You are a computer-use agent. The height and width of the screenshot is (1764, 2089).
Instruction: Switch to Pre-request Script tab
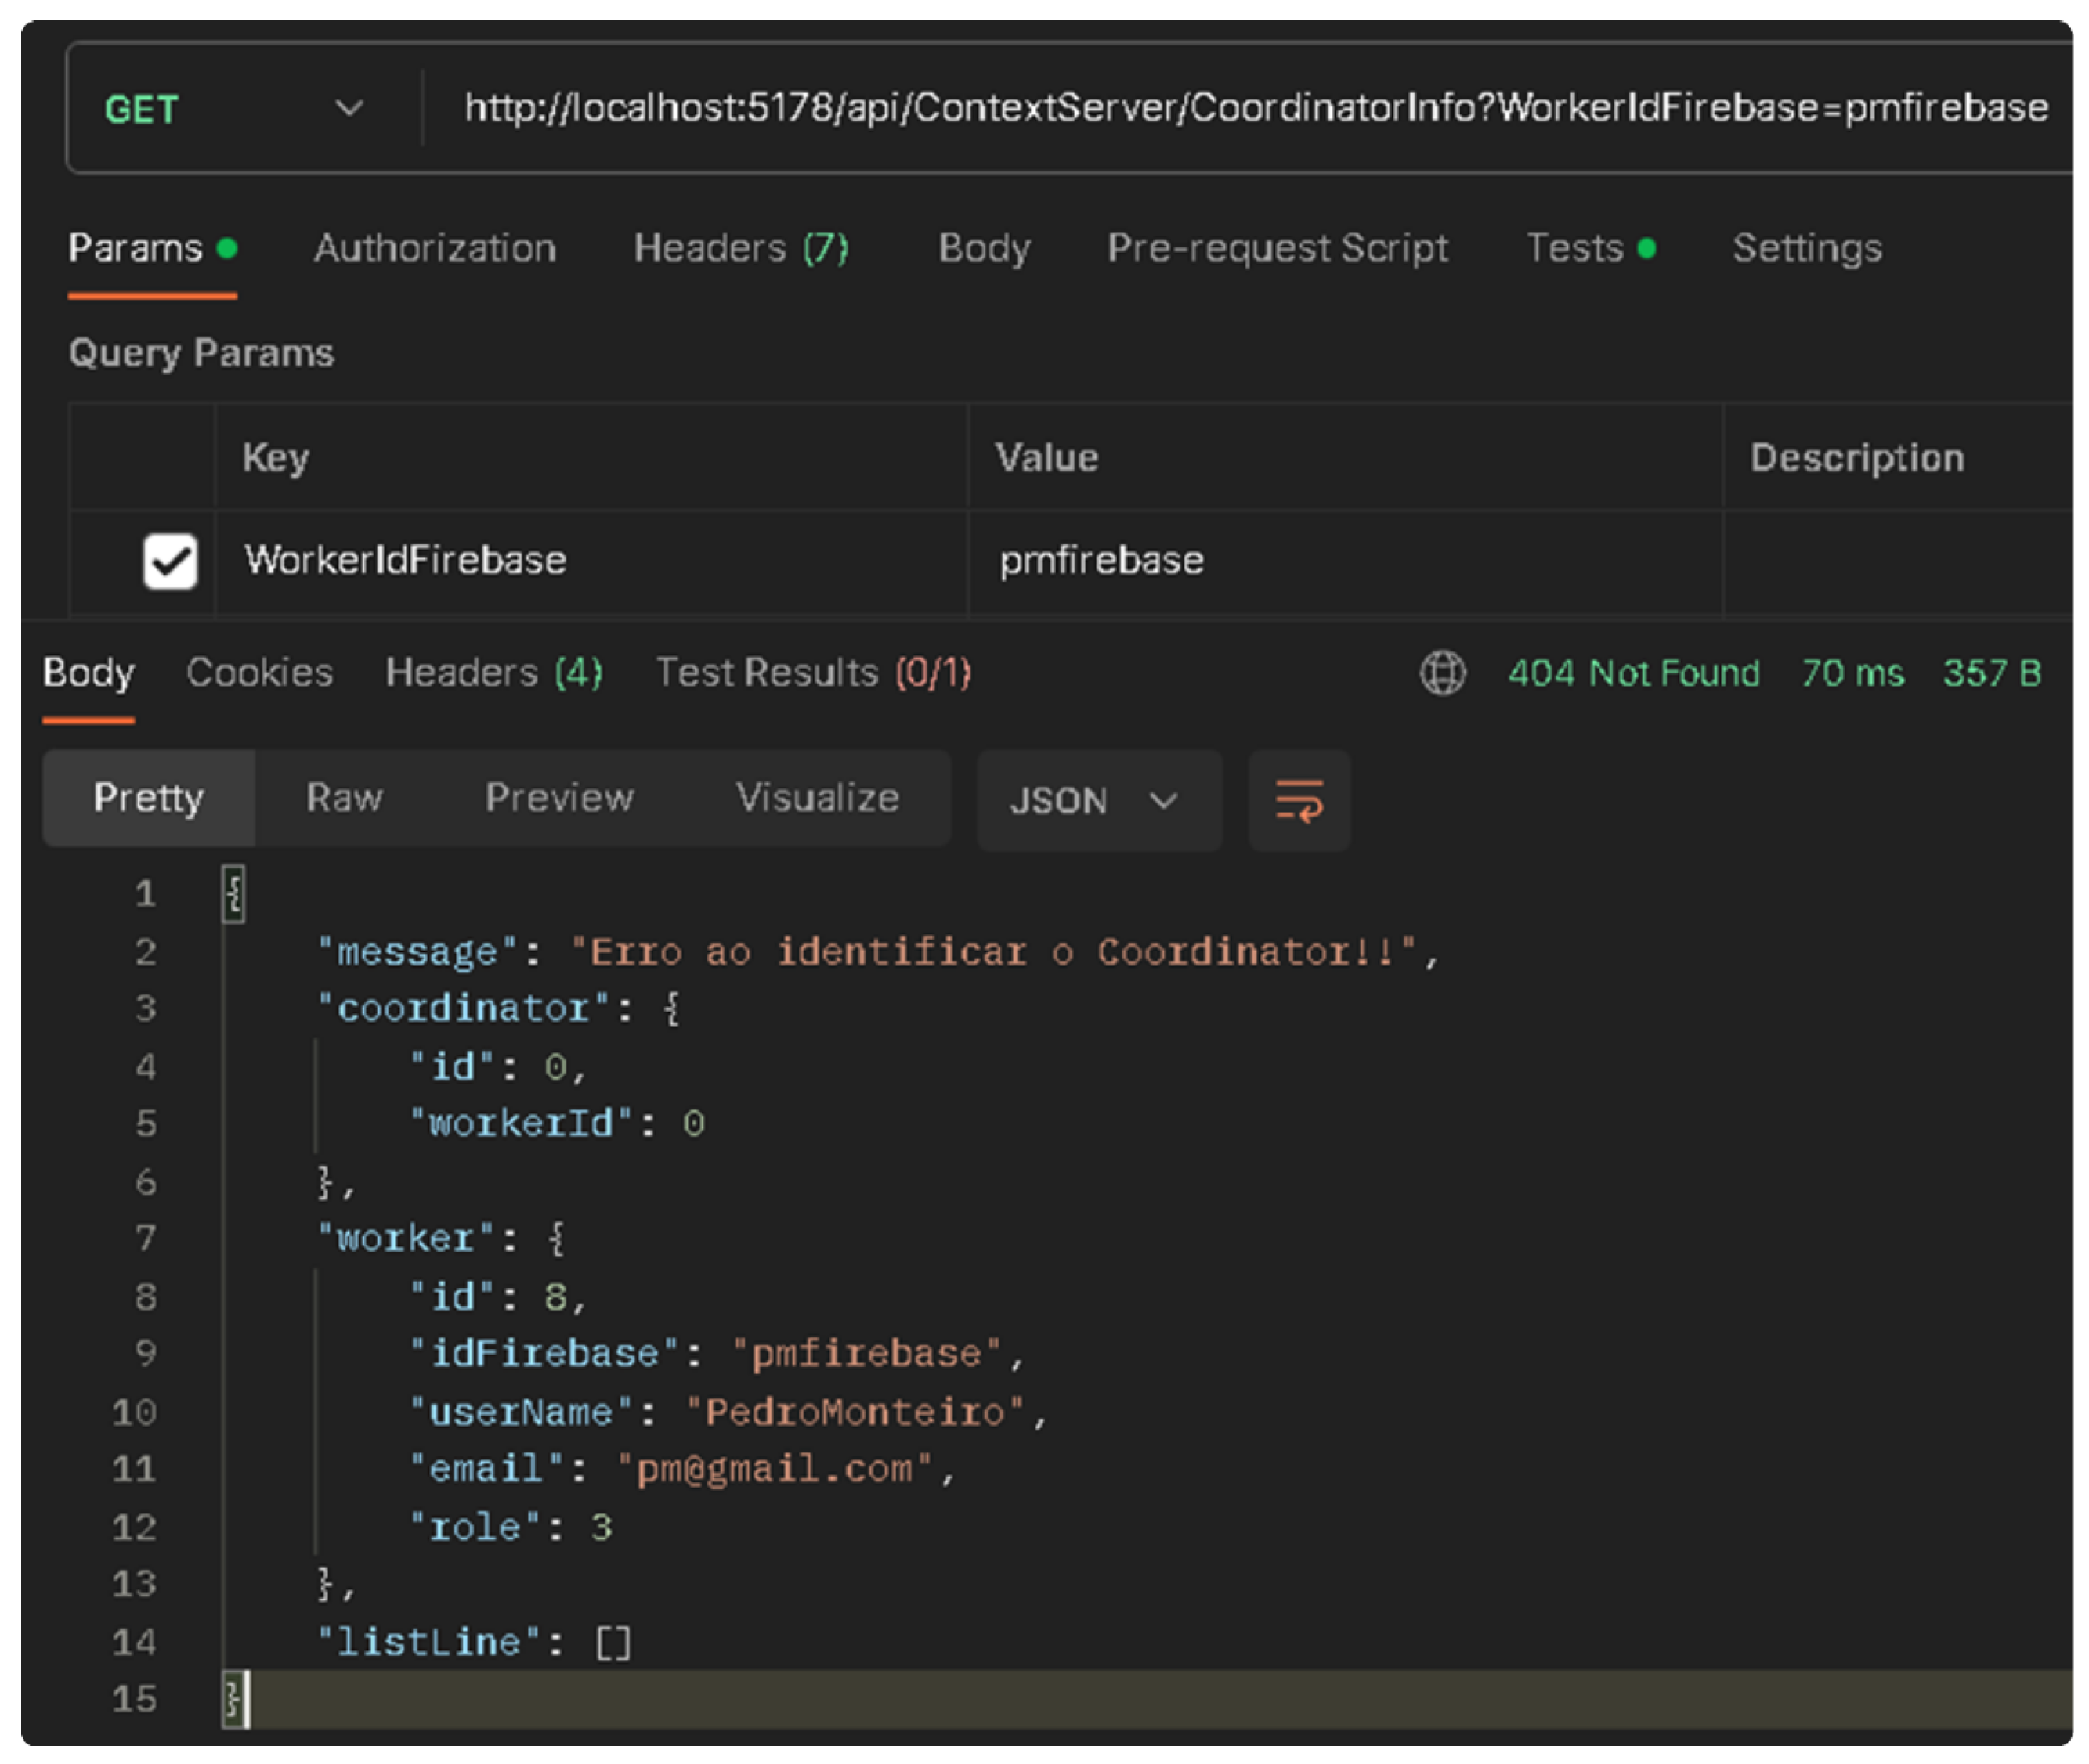coord(1277,248)
